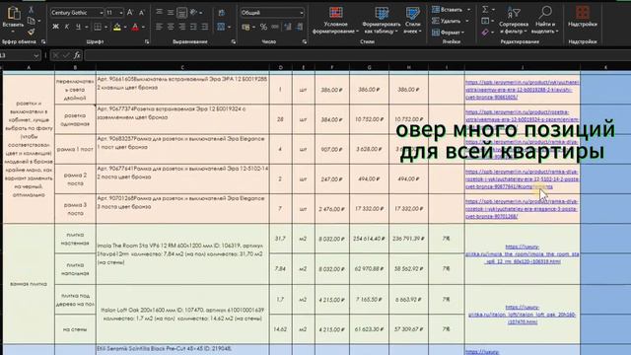Click the Increase Decimal icon
The width and height of the screenshot is (631, 355).
click(288, 27)
